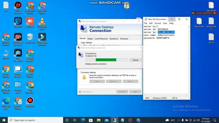Open the Control Panel desktop icon
Viewport: 219px width, 123px height.
click(x=18, y=87)
